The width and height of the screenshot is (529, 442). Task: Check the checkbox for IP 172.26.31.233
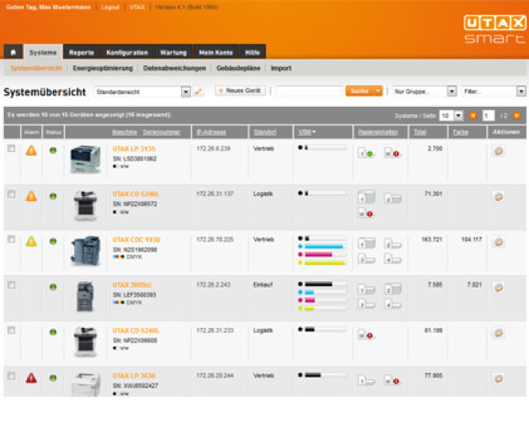coord(11,330)
